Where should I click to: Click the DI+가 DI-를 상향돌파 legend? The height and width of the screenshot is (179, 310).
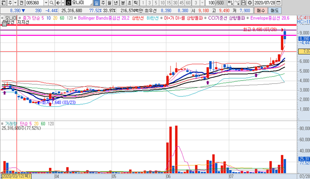[x=183, y=18]
